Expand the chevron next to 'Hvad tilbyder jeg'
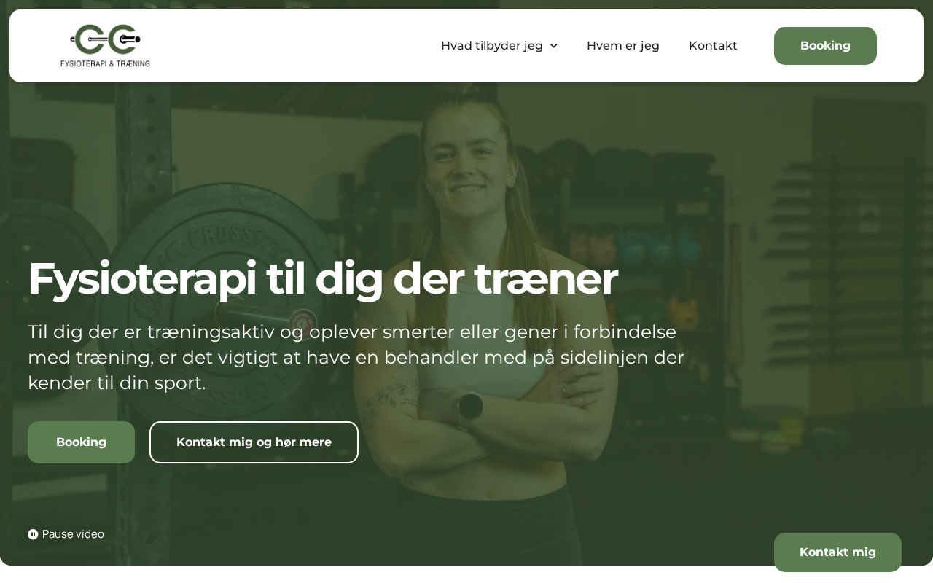The height and width of the screenshot is (583, 933). (553, 46)
